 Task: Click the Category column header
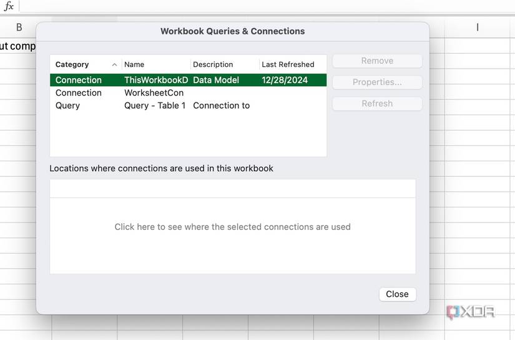tap(72, 64)
